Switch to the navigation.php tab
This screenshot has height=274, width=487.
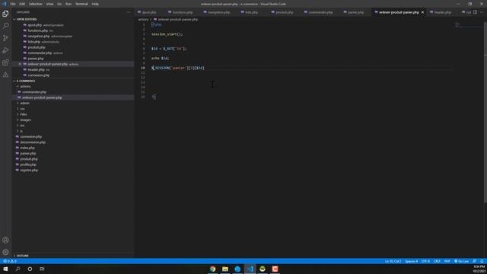point(219,12)
